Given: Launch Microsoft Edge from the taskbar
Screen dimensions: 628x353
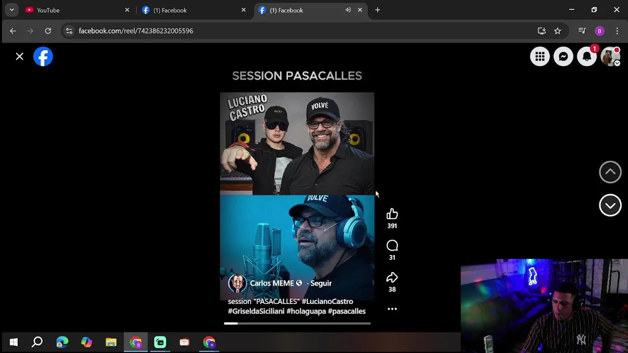Looking at the screenshot, I should [x=62, y=342].
